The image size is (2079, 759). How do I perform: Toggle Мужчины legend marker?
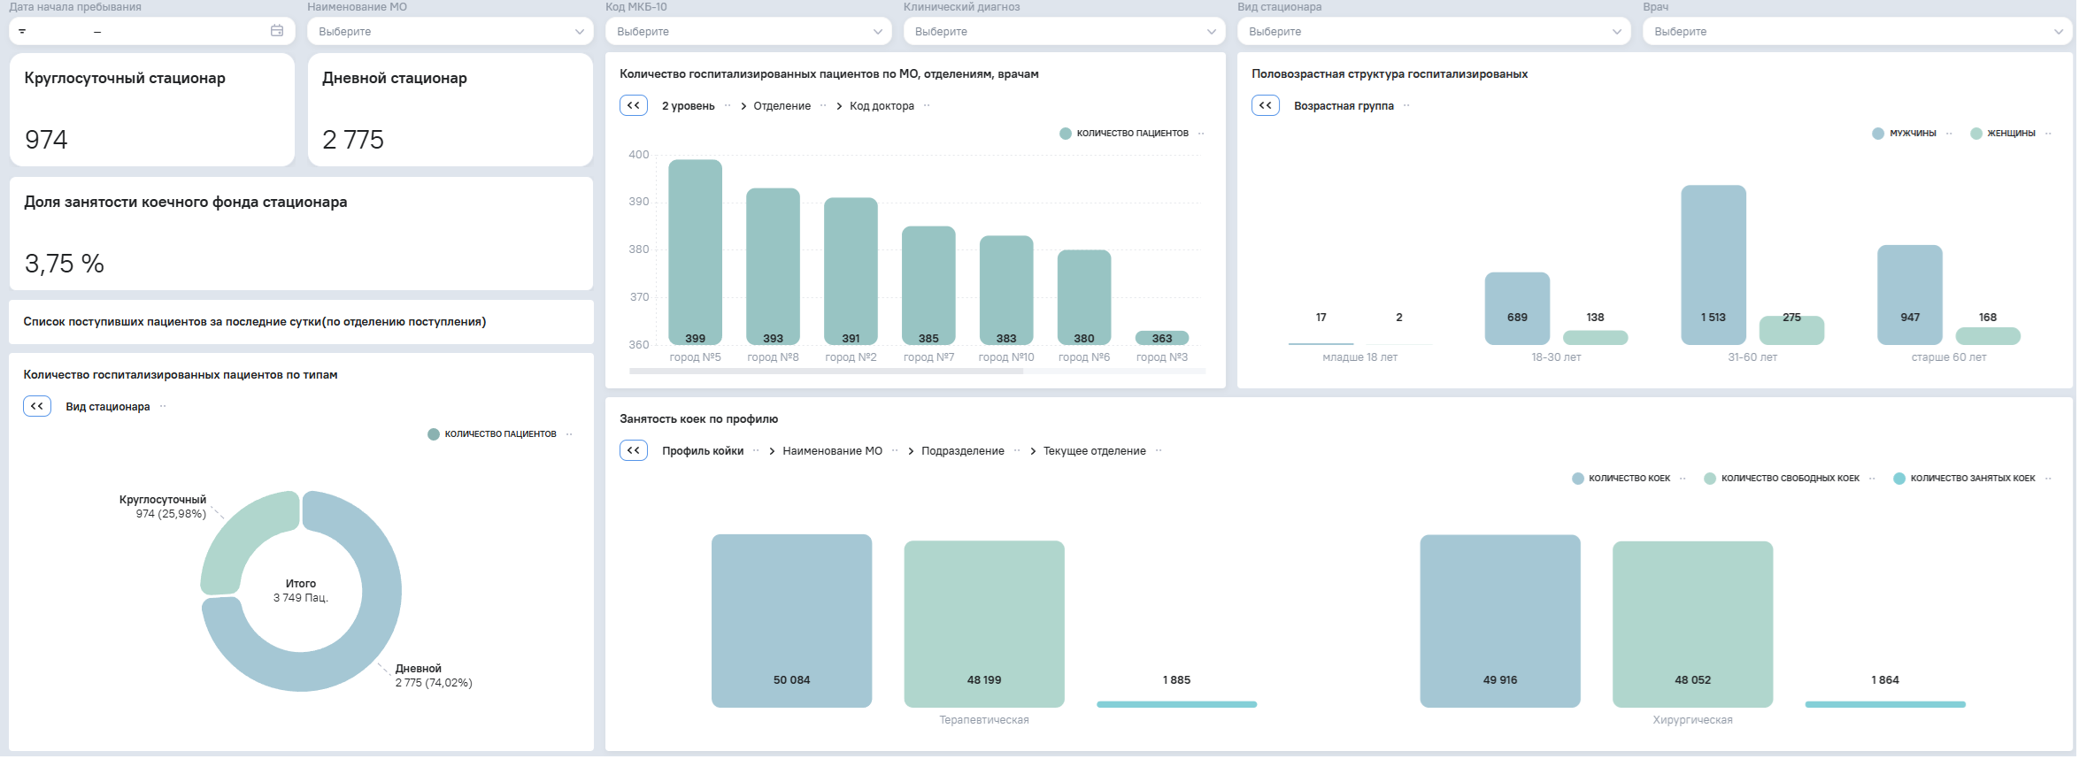[1878, 134]
